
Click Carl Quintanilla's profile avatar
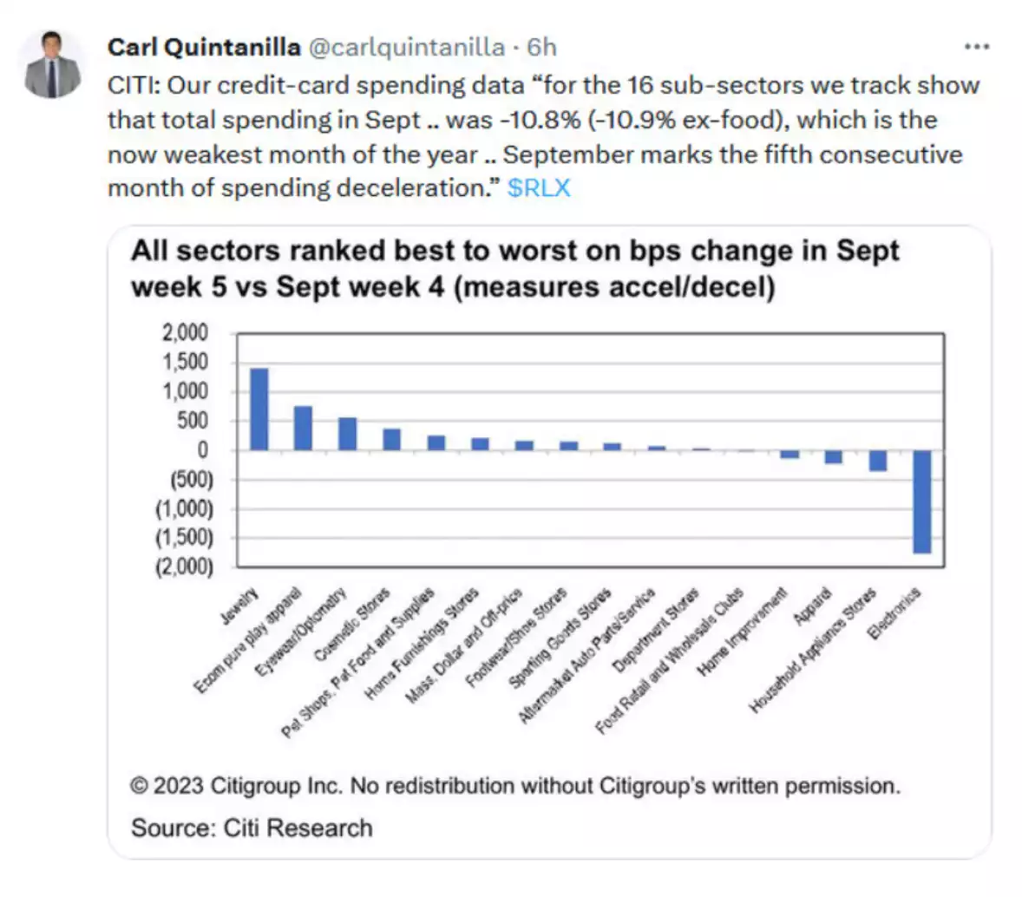54,65
